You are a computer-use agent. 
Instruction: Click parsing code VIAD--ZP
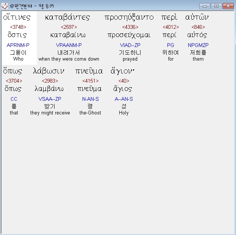click(x=130, y=45)
